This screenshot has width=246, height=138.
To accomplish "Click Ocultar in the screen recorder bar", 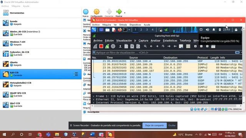I will pyautogui.click(x=172, y=125).
